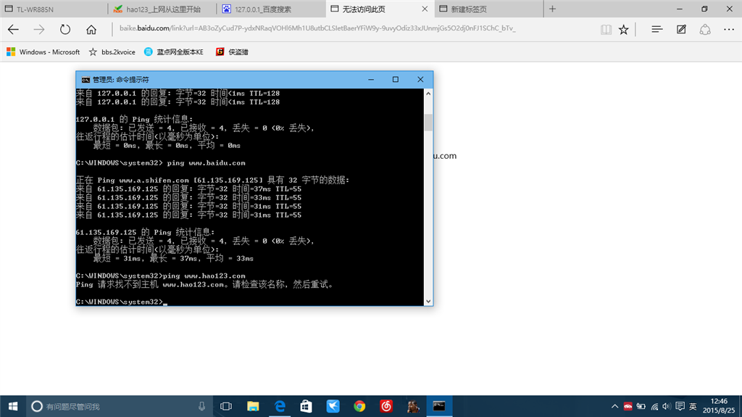
Task: Open a new browser tab with plus
Action: click(552, 9)
